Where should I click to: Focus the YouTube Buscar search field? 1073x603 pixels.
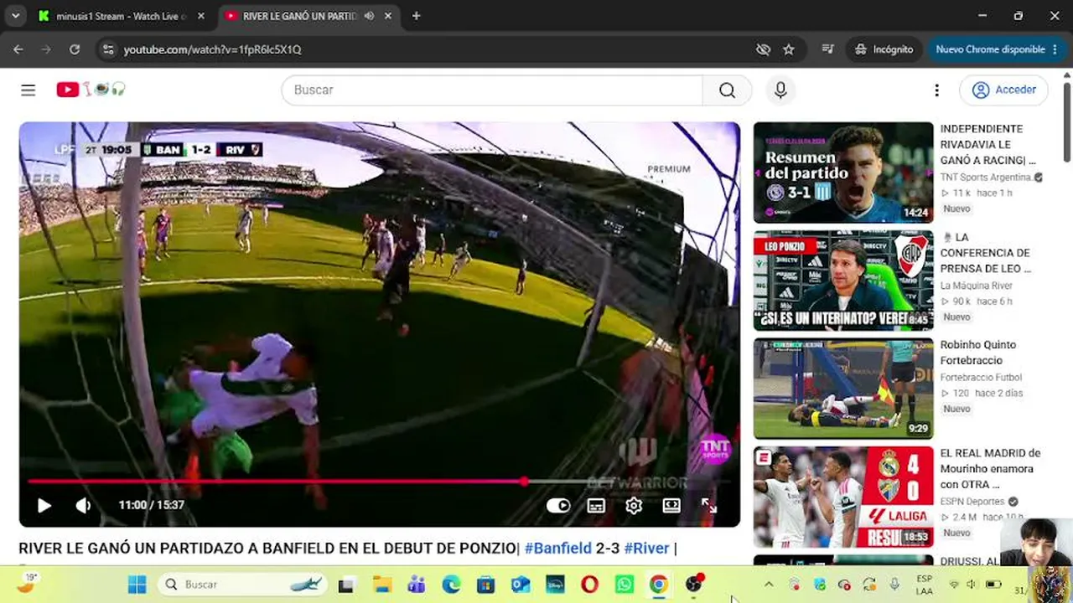pyautogui.click(x=492, y=90)
